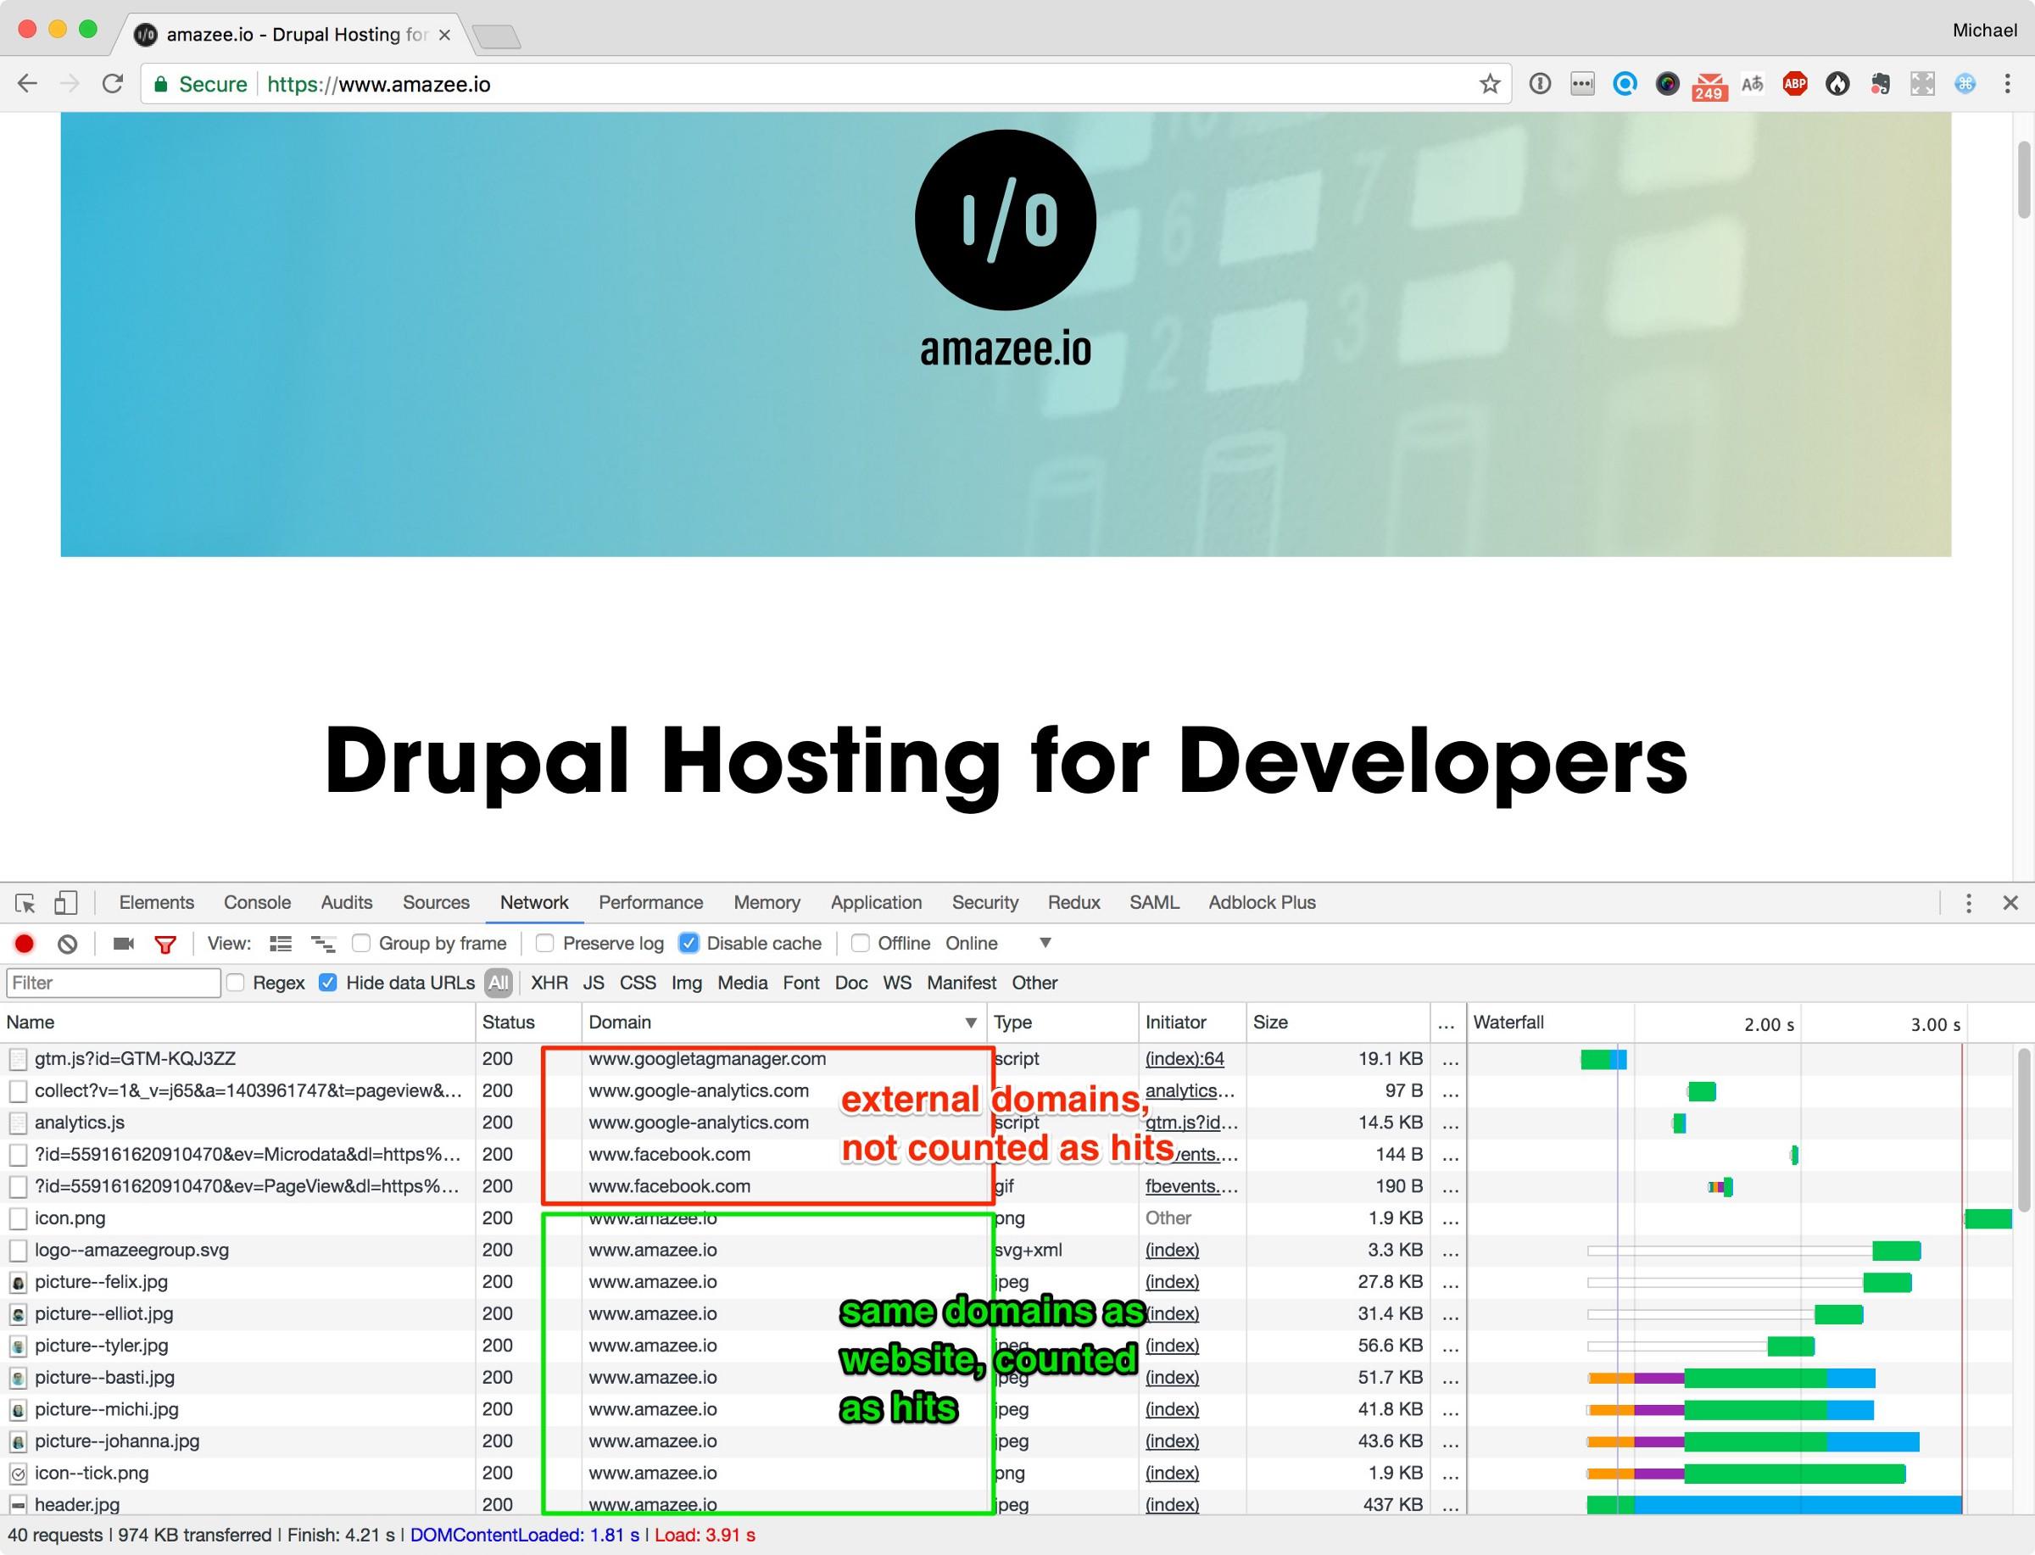This screenshot has width=2035, height=1555.
Task: Enable the Preserve log checkbox
Action: 545,943
